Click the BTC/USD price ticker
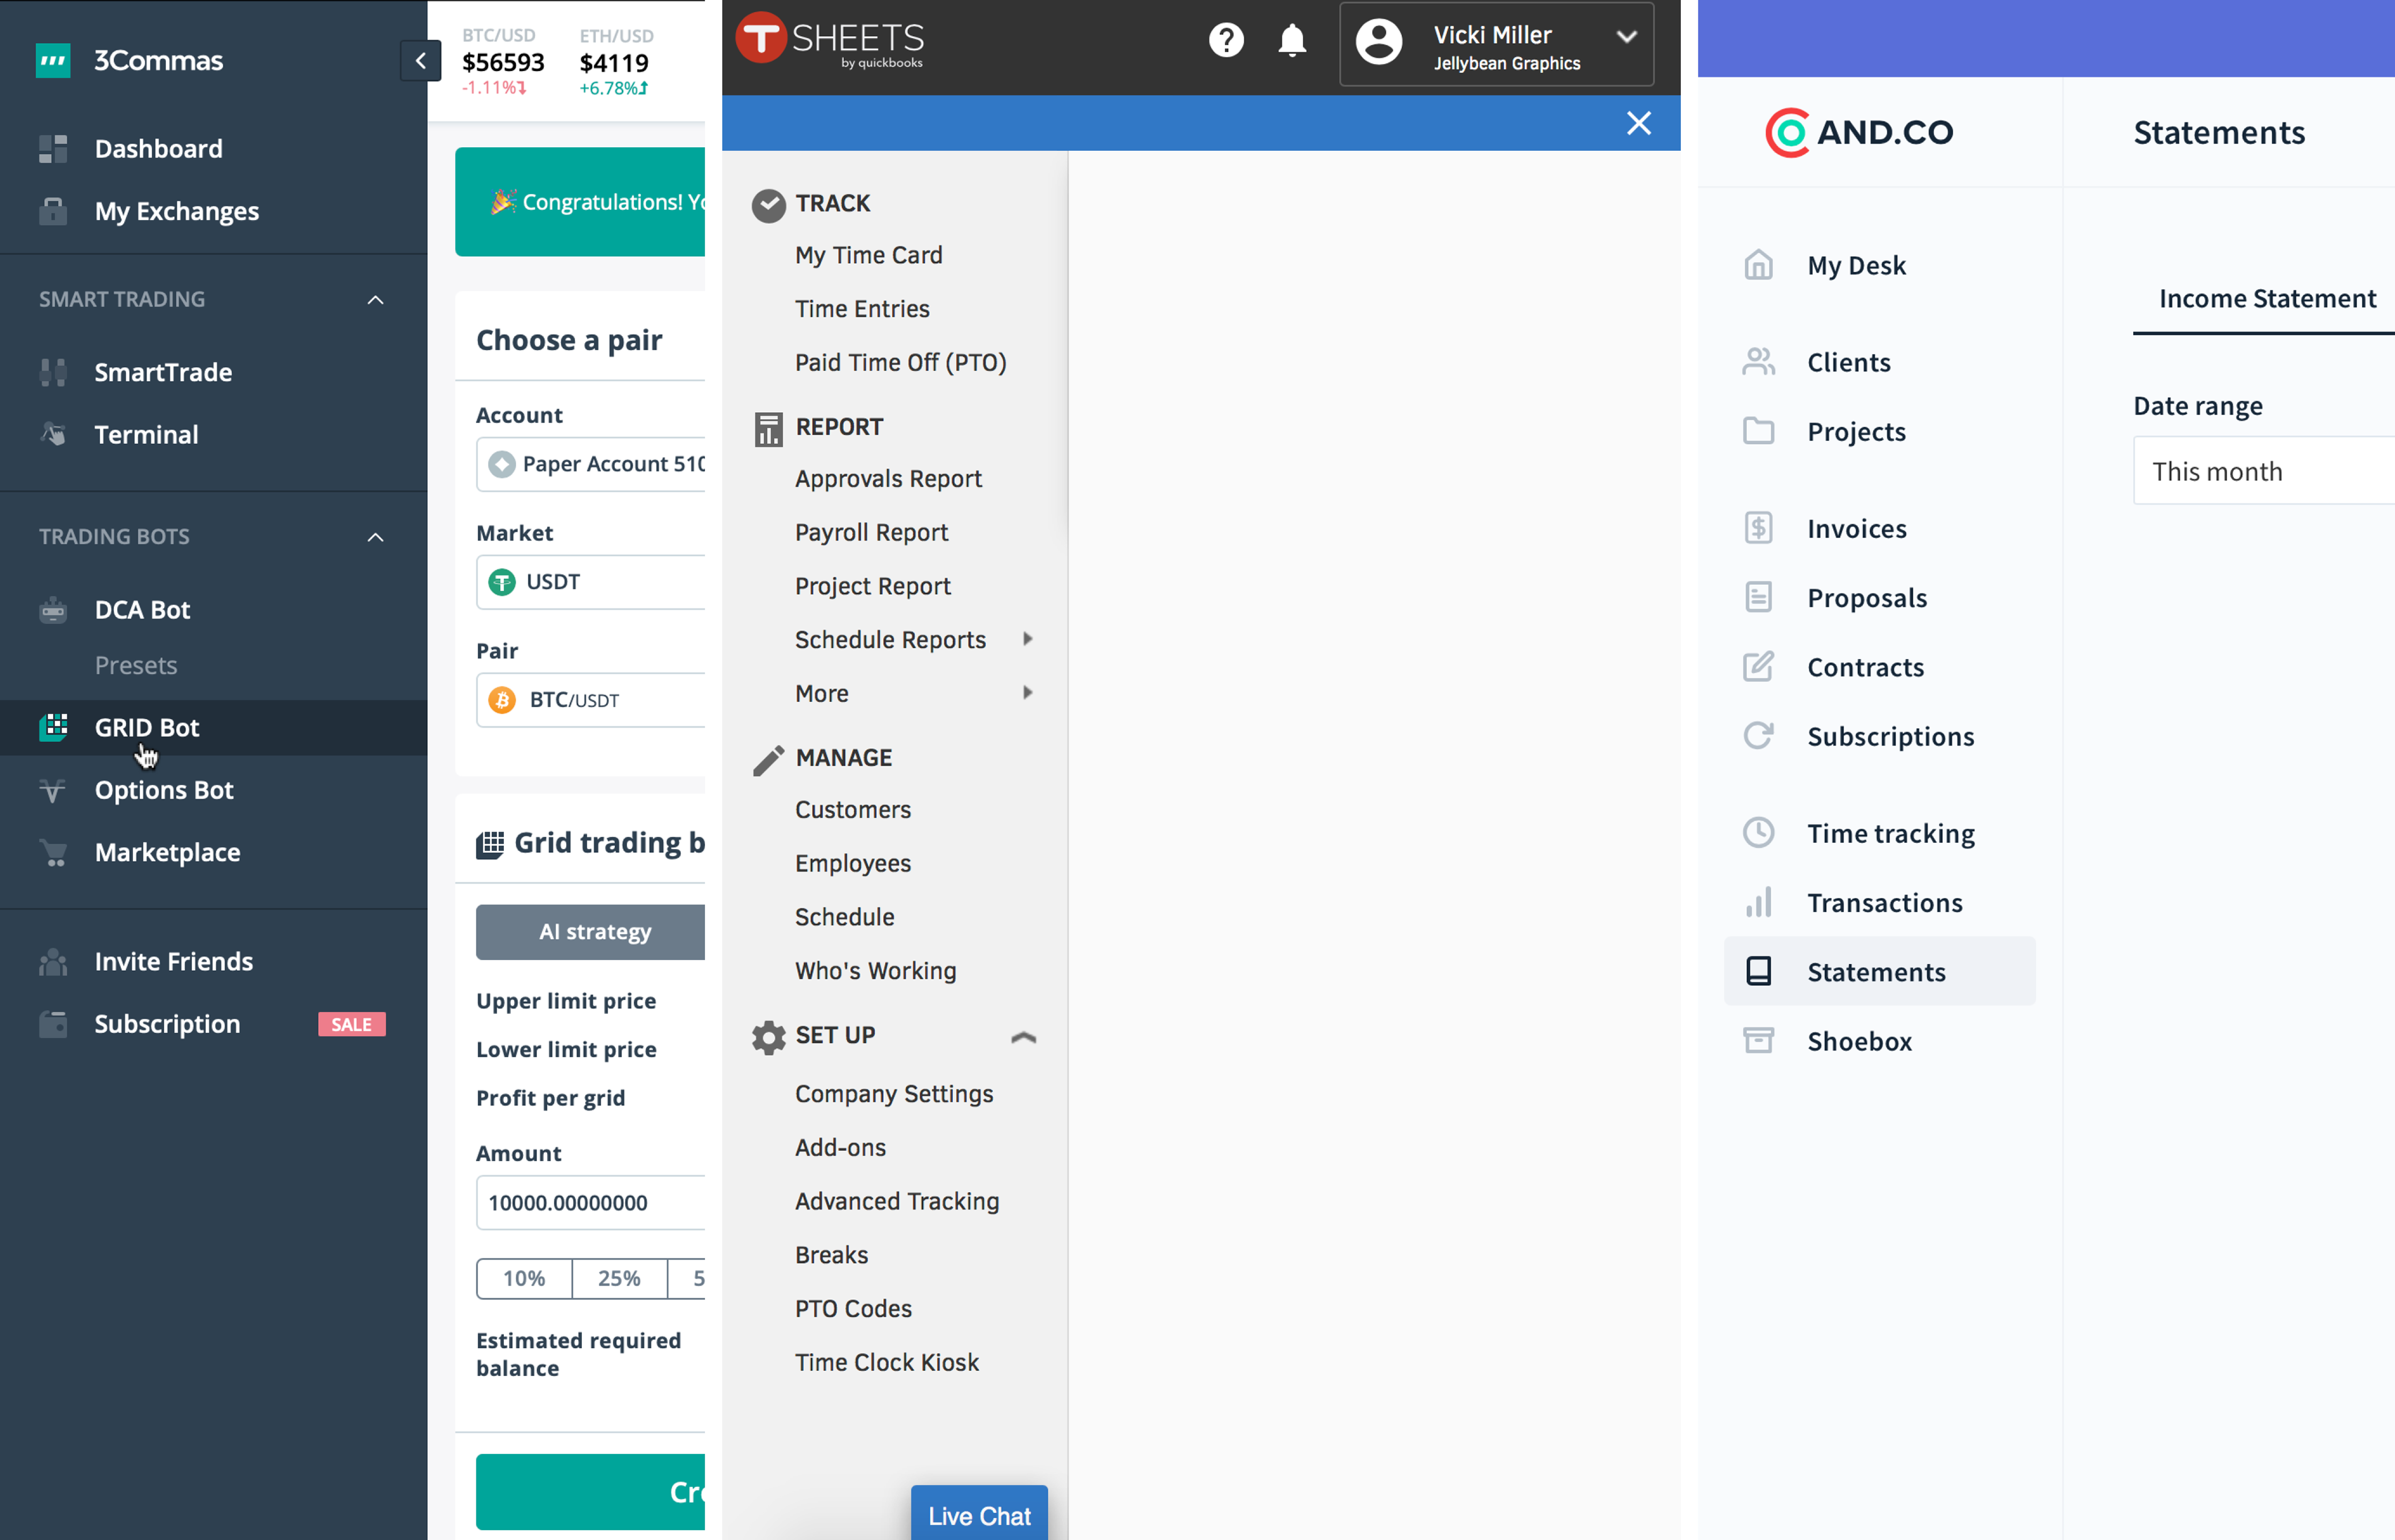 click(x=503, y=62)
